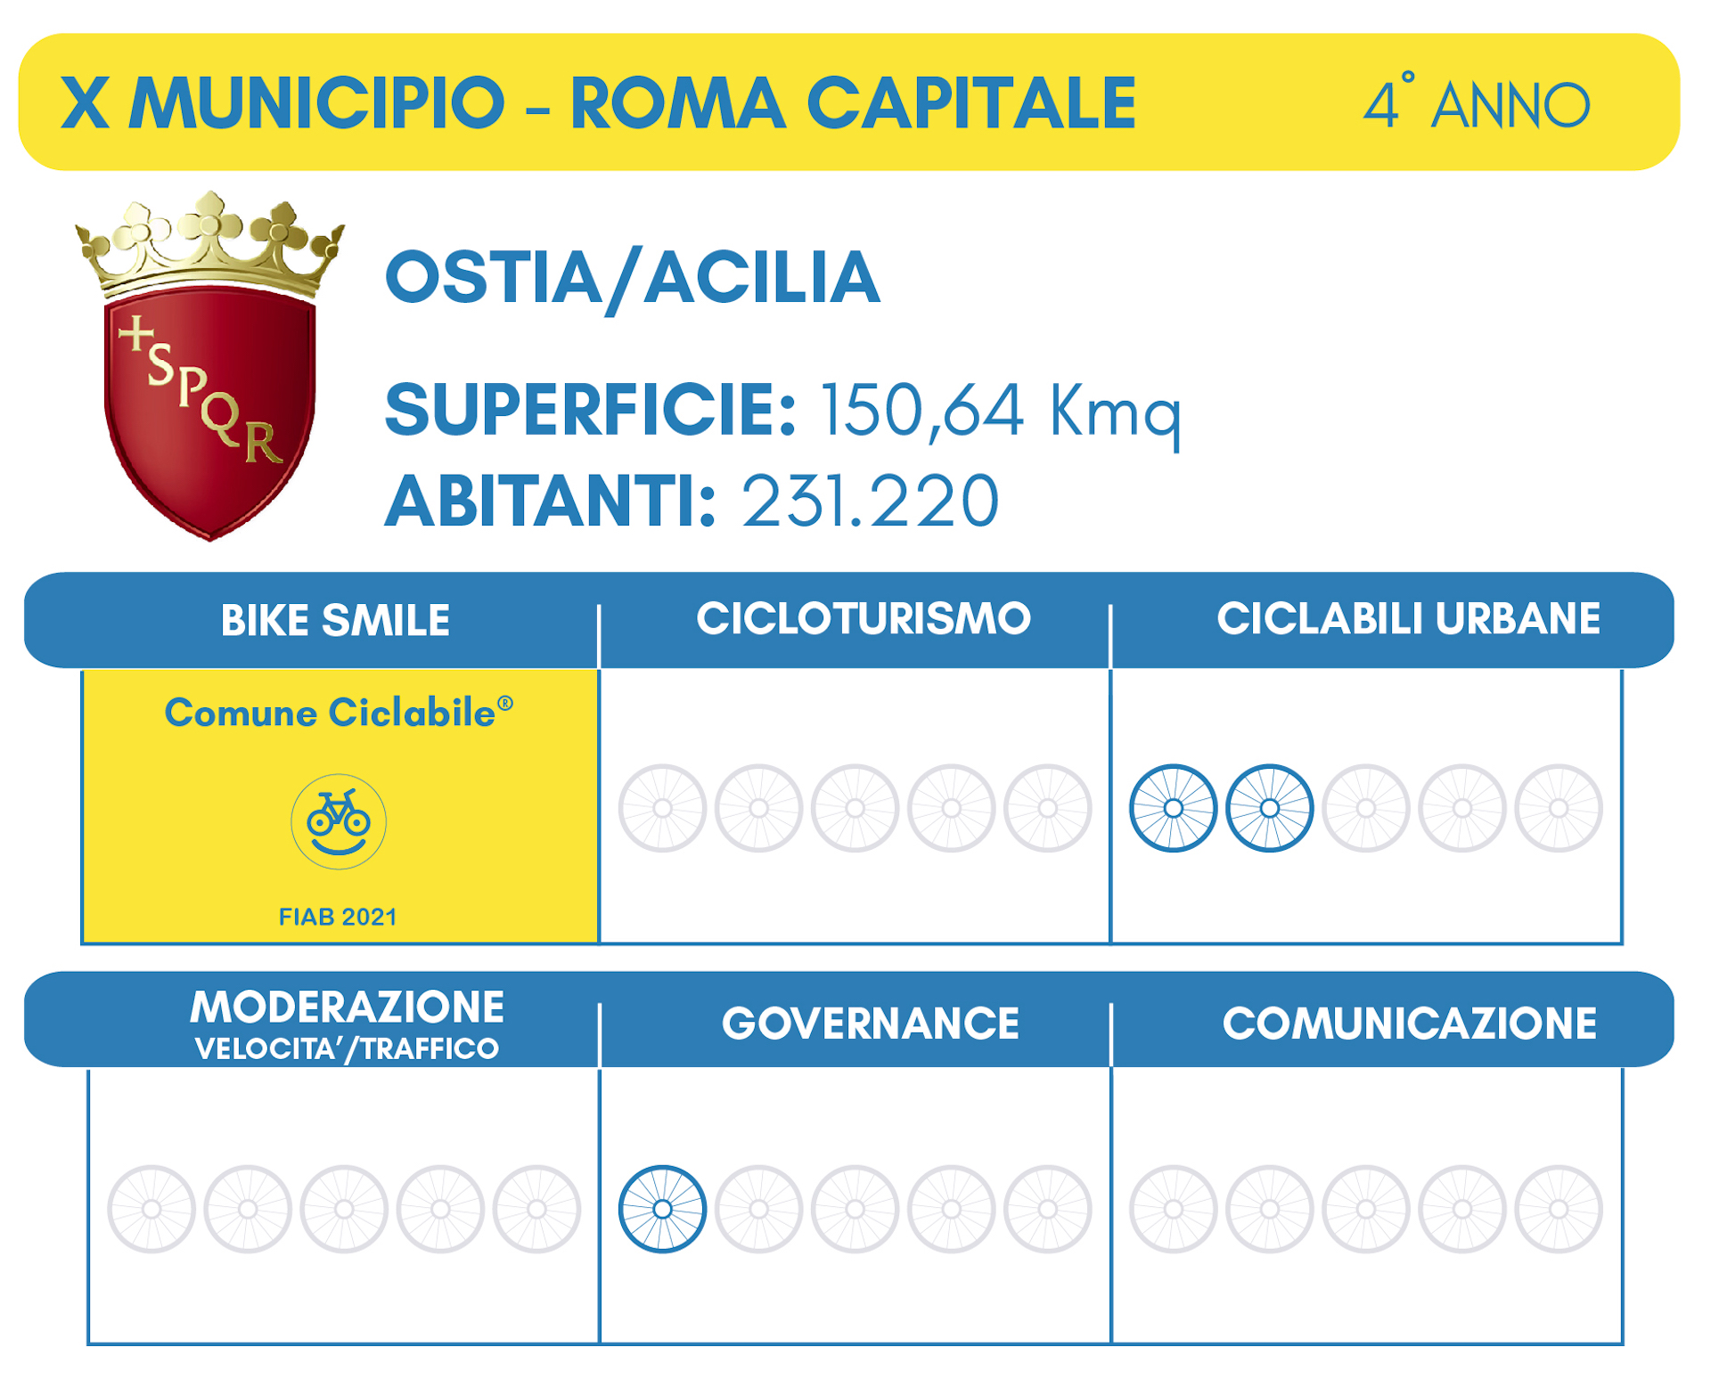1711x1395 pixels.
Task: Click third grey wheel under Ciclabili Urbane
Action: (x=1366, y=808)
